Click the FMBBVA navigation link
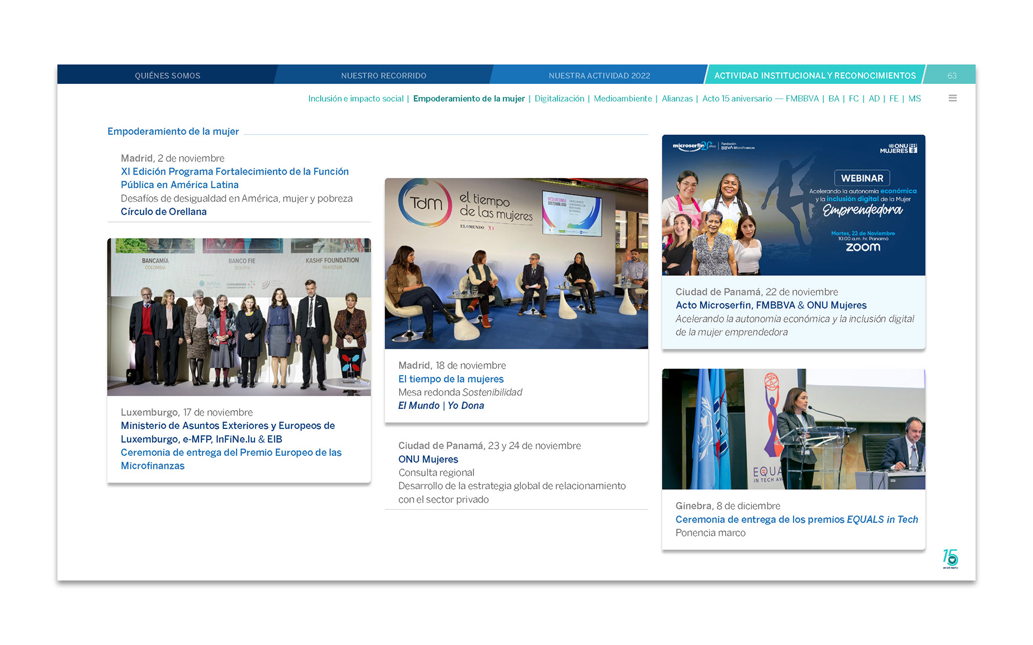This screenshot has width=1033, height=645. click(x=802, y=99)
